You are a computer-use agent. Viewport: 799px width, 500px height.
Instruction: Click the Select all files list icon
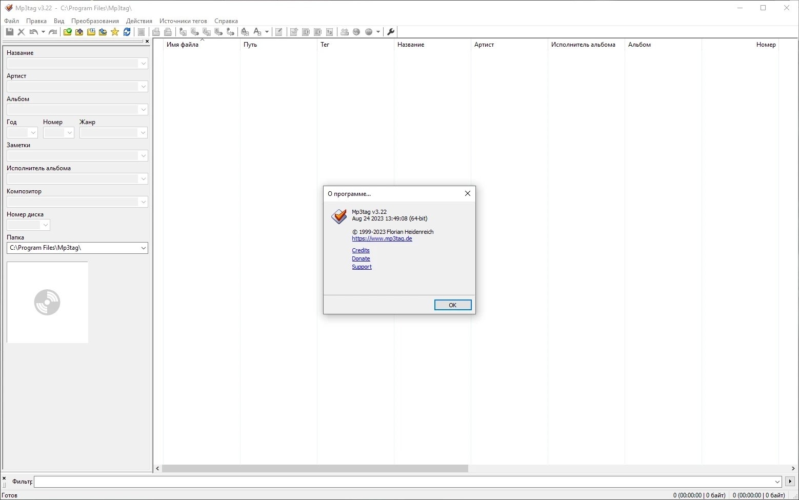click(141, 32)
